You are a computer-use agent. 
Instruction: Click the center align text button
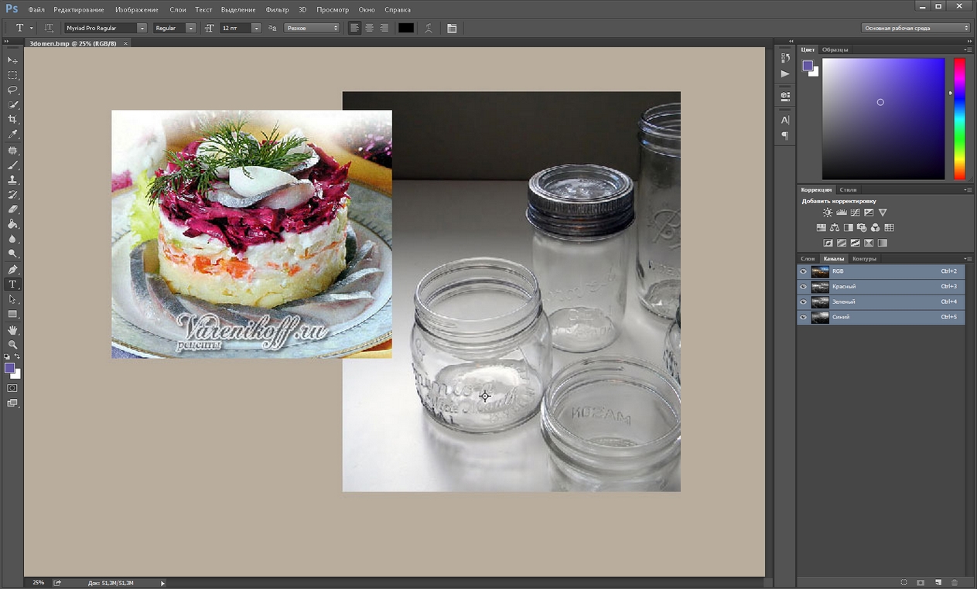[369, 28]
